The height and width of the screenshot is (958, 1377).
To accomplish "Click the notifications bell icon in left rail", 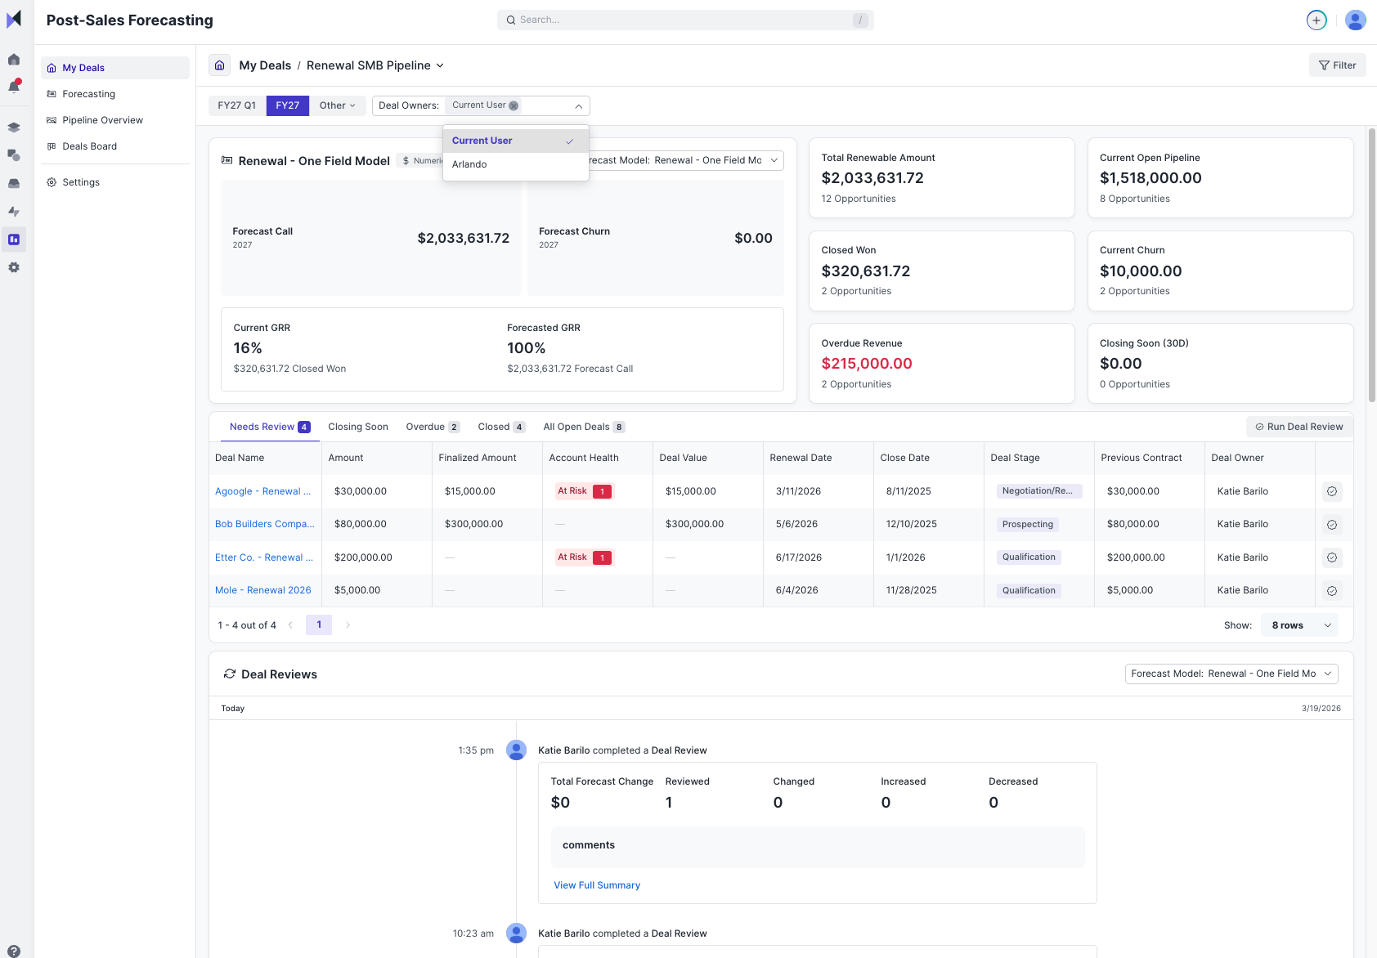I will (14, 87).
